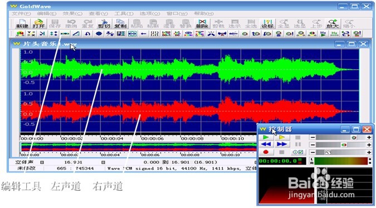Click the plus button on volume slider
The height and width of the screenshot is (208, 376).
tap(369, 137)
